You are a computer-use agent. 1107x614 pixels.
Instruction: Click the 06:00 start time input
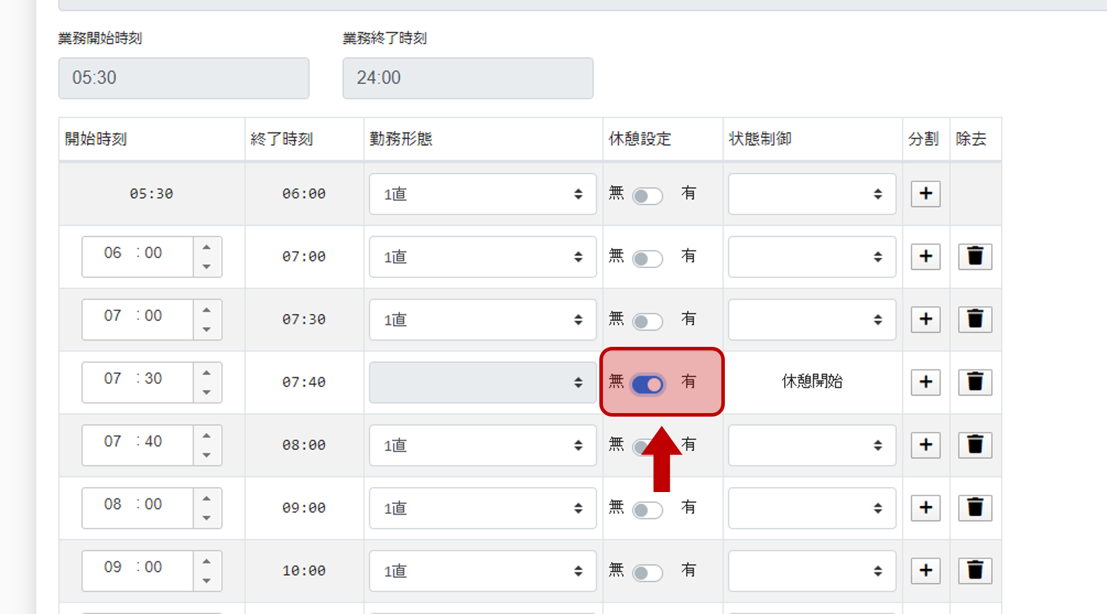137,257
